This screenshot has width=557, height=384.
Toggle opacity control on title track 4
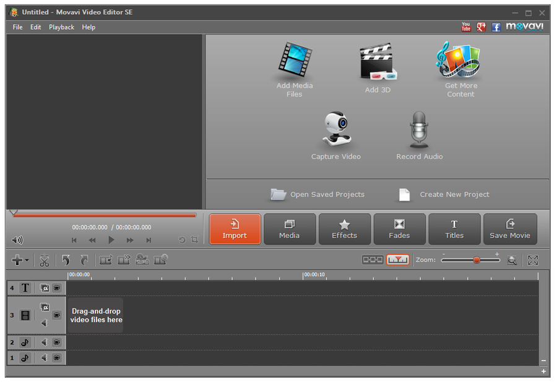tap(45, 288)
